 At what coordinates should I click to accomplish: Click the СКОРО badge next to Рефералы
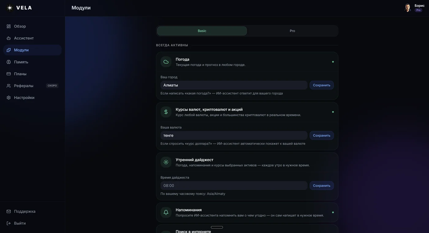(x=52, y=86)
